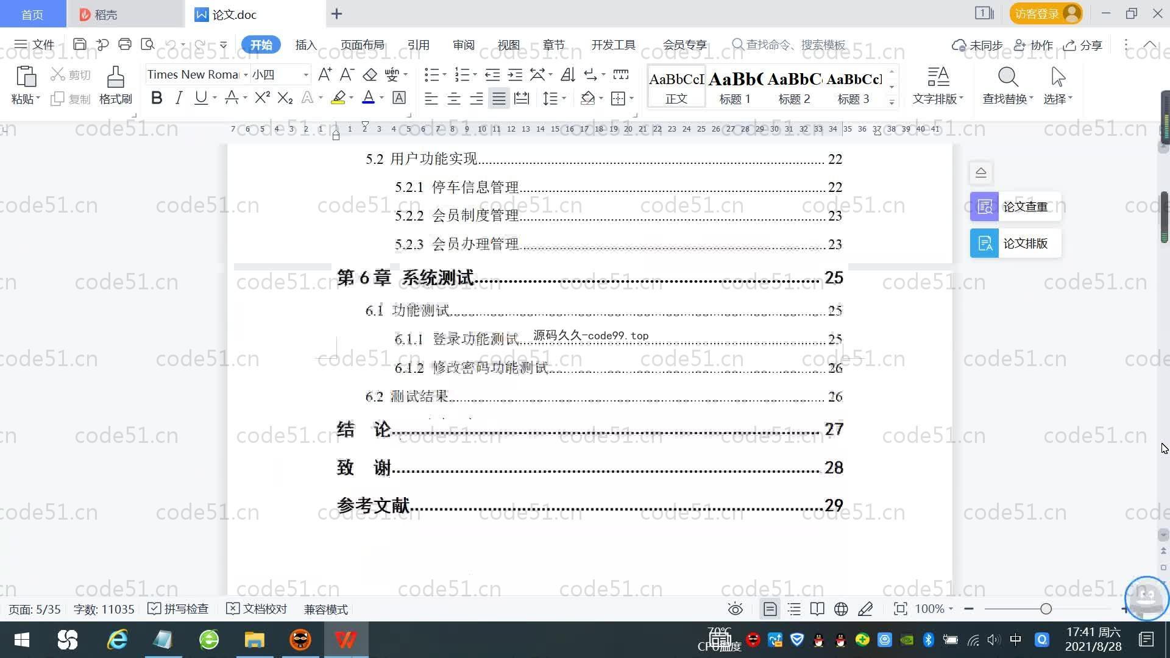Image resolution: width=1170 pixels, height=658 pixels.
Task: Expand the font color dropdown arrow
Action: [x=382, y=98]
